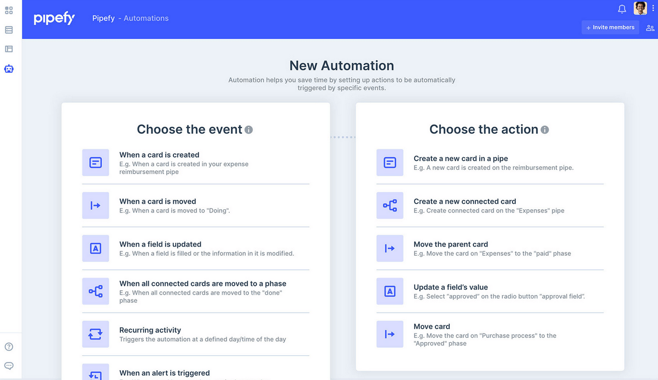Image resolution: width=658 pixels, height=380 pixels.
Task: Choose the Move the parent card action
Action: [490, 249]
